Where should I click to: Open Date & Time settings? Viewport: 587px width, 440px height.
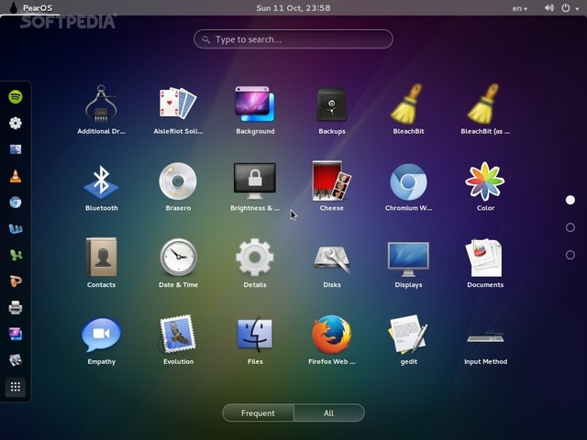click(x=178, y=263)
